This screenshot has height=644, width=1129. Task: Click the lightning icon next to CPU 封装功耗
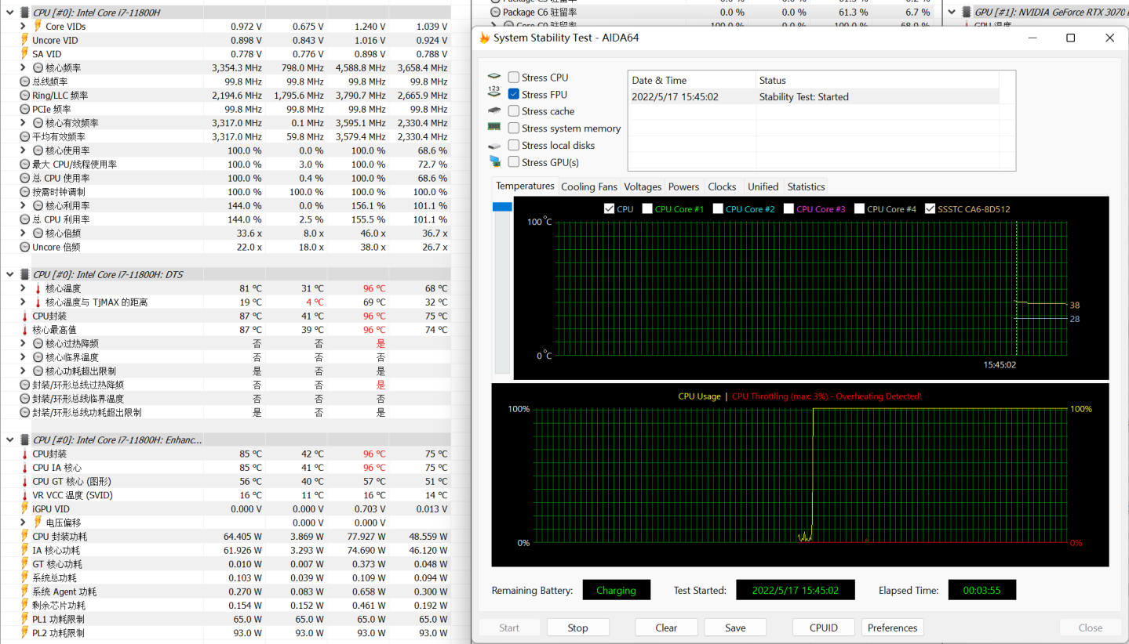[x=25, y=537]
